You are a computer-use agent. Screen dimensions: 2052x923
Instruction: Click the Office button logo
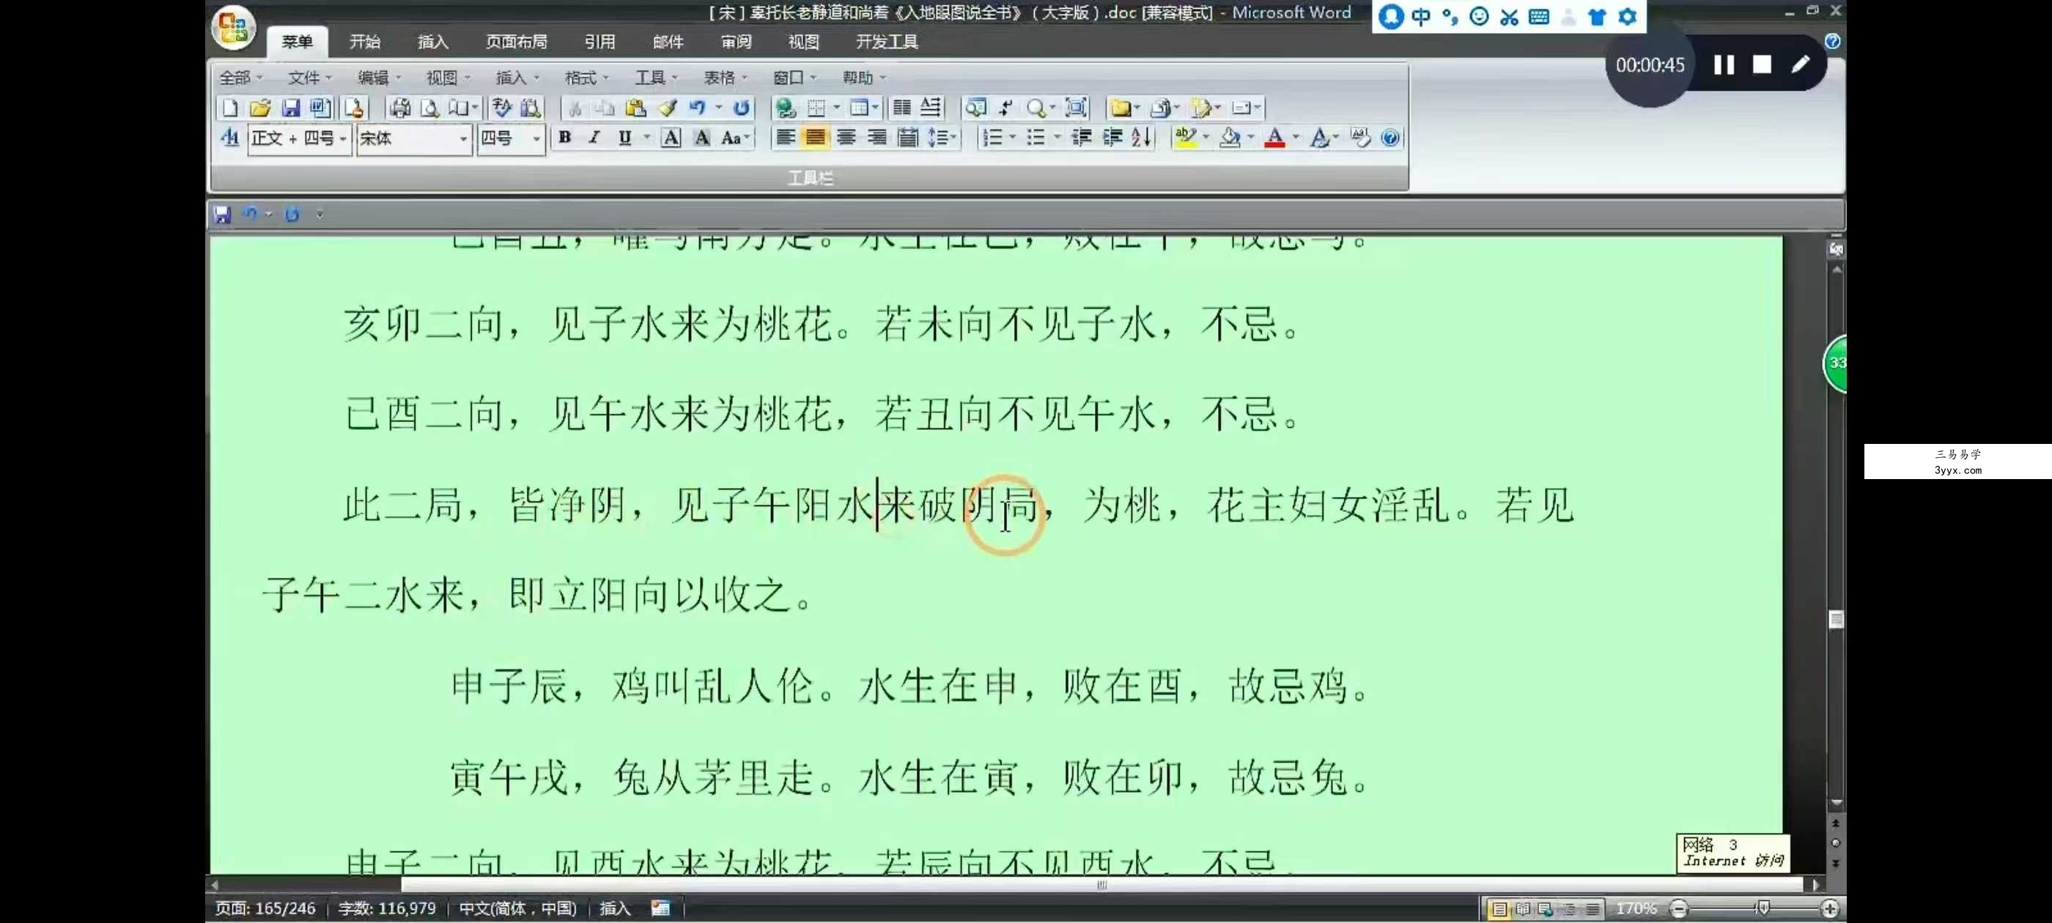(232, 27)
